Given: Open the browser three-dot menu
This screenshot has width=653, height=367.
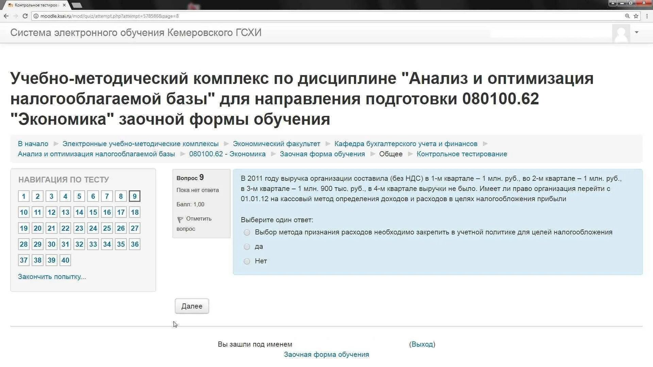Looking at the screenshot, I should tap(647, 16).
